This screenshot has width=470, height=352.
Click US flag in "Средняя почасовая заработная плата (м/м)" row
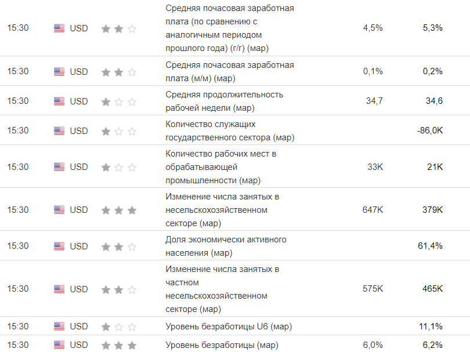59,72
